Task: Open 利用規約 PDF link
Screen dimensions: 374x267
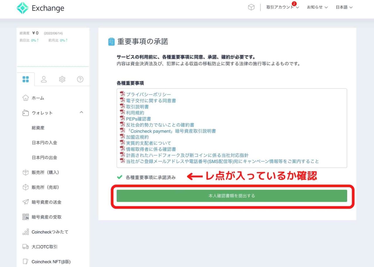Action: [135, 113]
